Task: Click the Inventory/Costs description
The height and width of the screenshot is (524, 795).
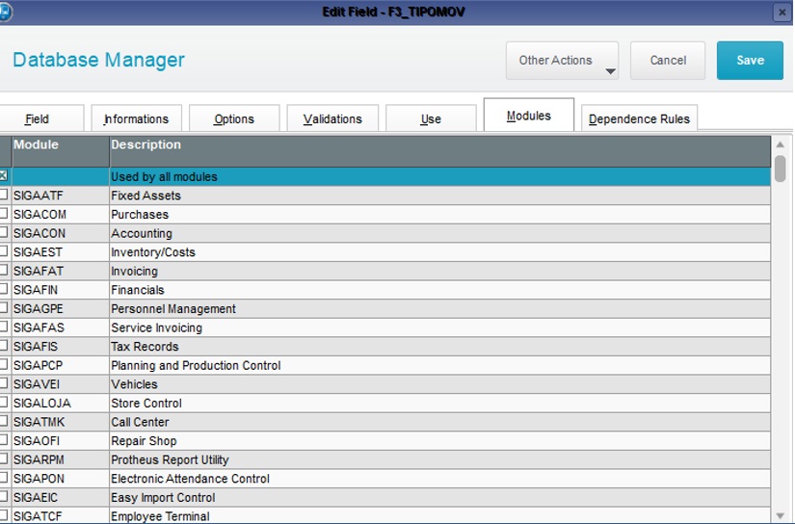Action: coord(153,252)
